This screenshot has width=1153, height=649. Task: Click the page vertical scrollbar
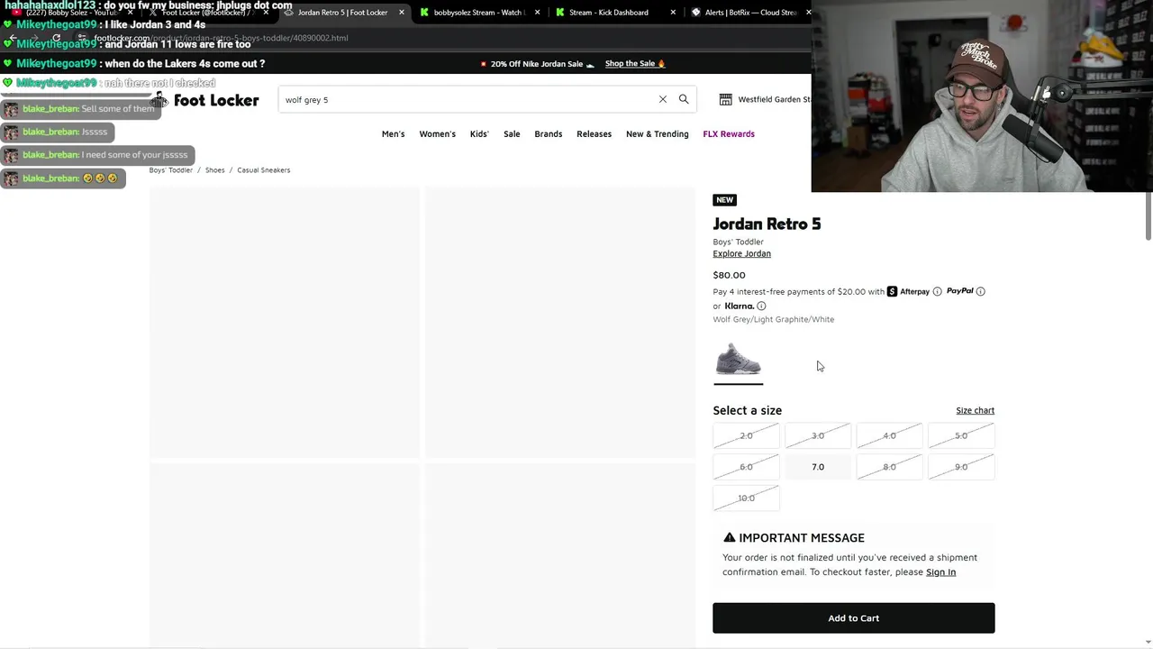coord(1148,216)
